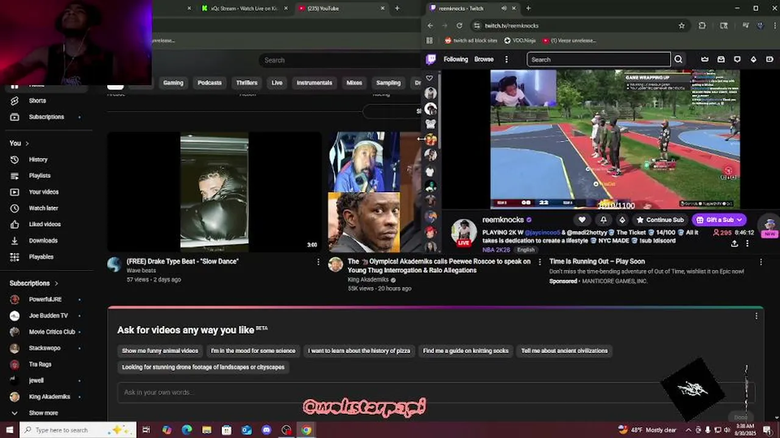780x438 pixels.
Task: Select the Podcasts filter chip
Action: [209, 83]
